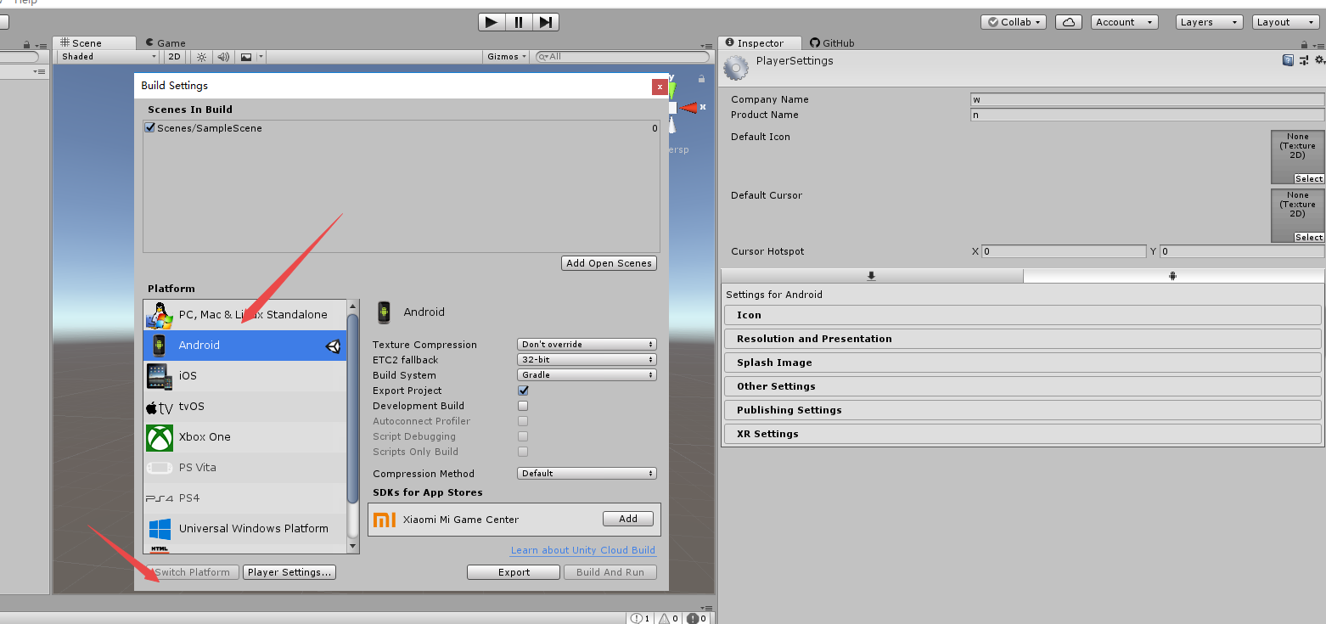Open PlayerSettings help book icon

(x=1288, y=60)
